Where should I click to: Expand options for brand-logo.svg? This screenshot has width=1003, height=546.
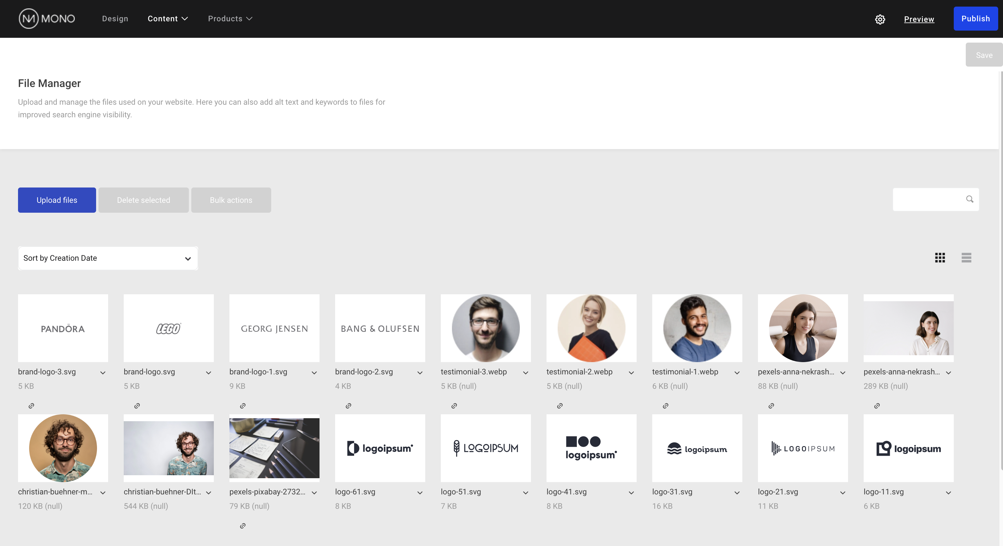click(x=209, y=373)
